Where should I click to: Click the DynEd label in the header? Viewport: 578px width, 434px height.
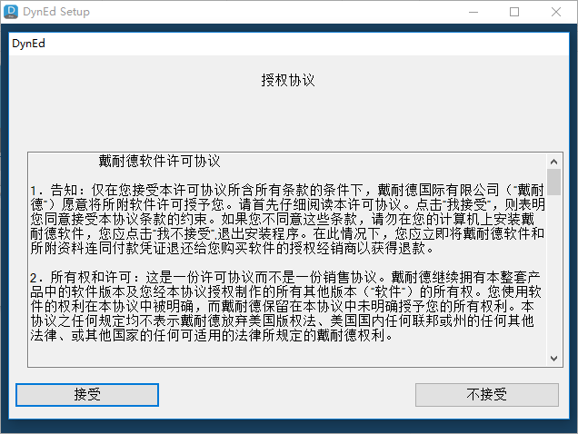point(28,44)
